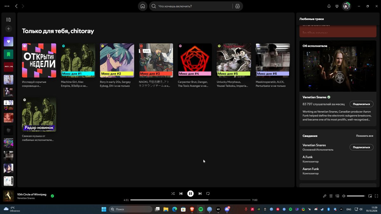Click the "Любимые треки" panel header
Viewport: 381px width, 214px height.
point(311,19)
